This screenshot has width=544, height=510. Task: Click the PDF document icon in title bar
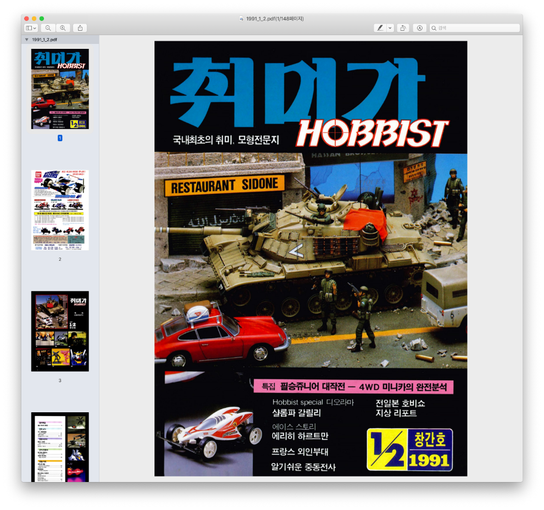(242, 19)
